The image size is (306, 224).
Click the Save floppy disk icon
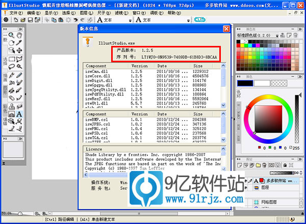pyautogui.click(x=31, y=20)
